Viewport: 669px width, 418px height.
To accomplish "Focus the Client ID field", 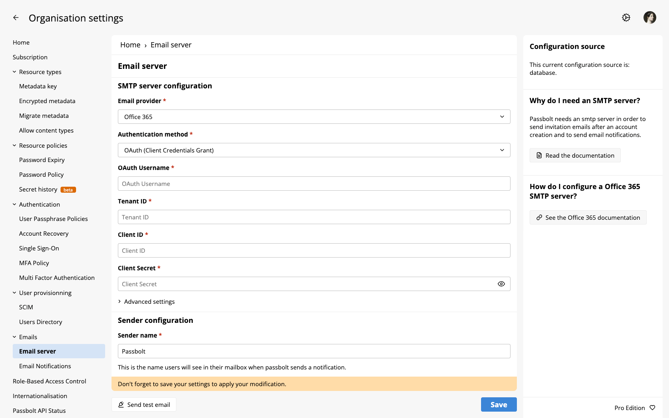I will click(x=314, y=250).
